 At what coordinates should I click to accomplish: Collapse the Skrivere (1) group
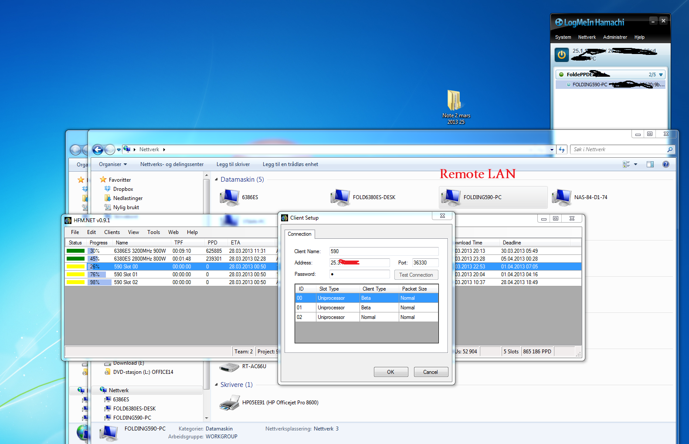click(216, 385)
